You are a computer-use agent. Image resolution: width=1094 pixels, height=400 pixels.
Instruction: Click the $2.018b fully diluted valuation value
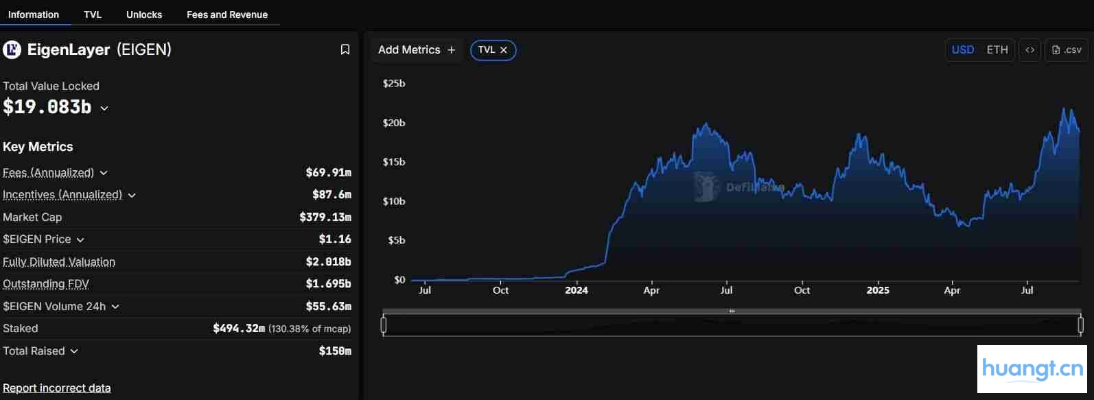328,262
